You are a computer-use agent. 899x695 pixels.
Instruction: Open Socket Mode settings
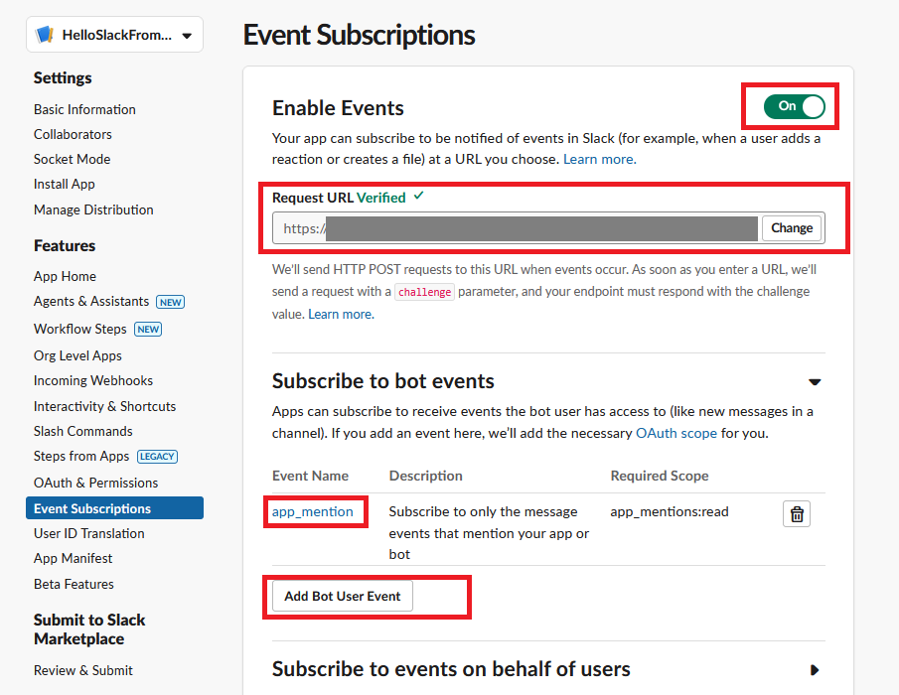click(x=73, y=159)
